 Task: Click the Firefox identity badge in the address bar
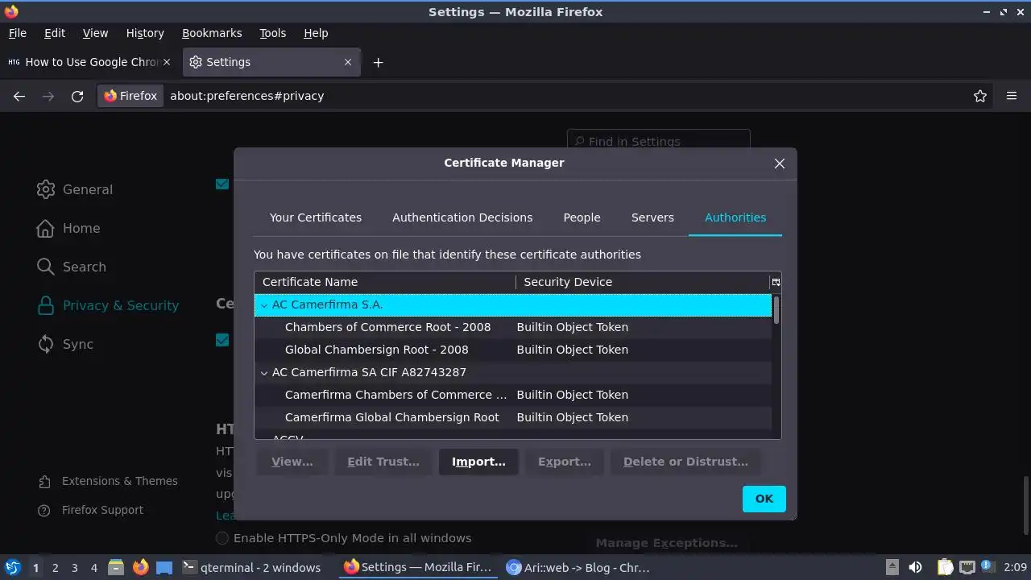(x=130, y=96)
